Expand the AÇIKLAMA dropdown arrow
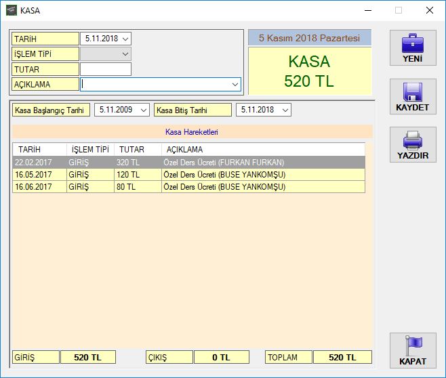 tap(235, 85)
